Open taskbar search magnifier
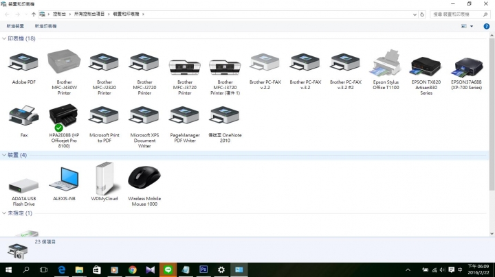 26,269
